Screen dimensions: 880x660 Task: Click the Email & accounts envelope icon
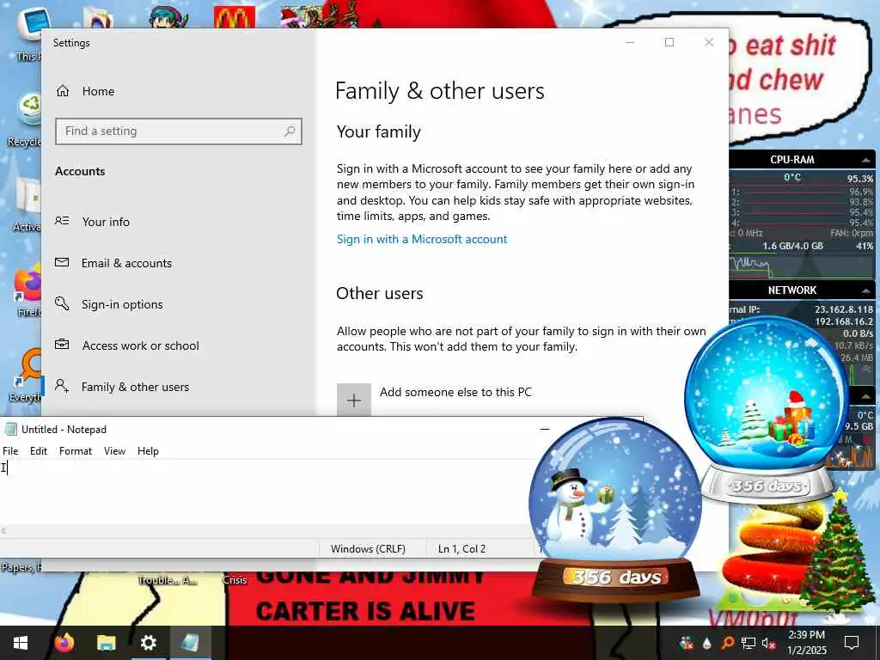(62, 262)
